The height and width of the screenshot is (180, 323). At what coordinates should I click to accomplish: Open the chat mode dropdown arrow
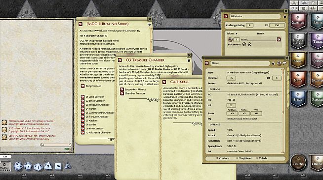[x=70, y=145]
